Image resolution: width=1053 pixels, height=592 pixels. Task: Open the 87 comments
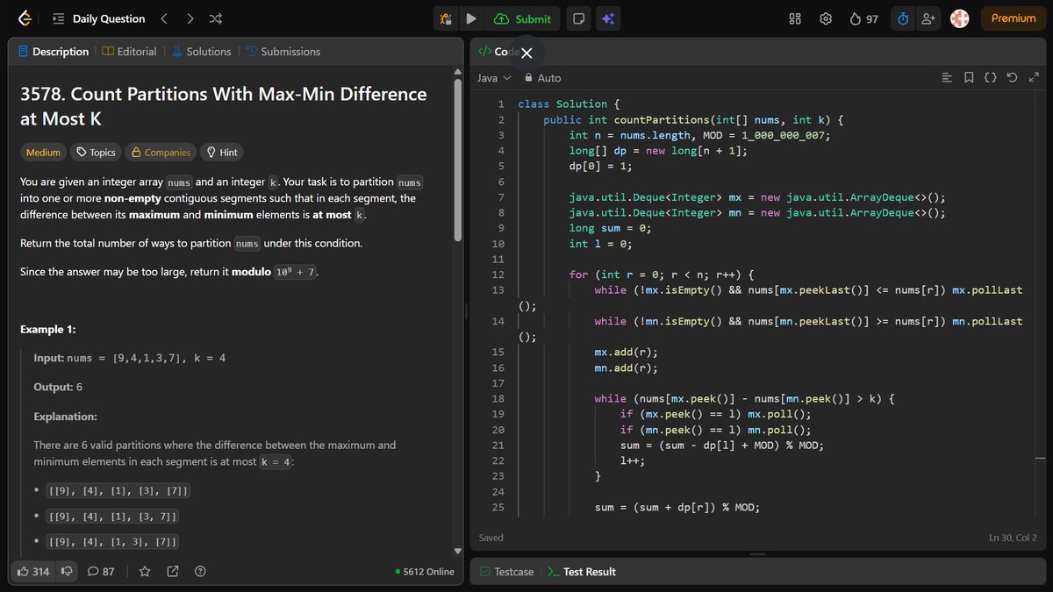pos(101,572)
